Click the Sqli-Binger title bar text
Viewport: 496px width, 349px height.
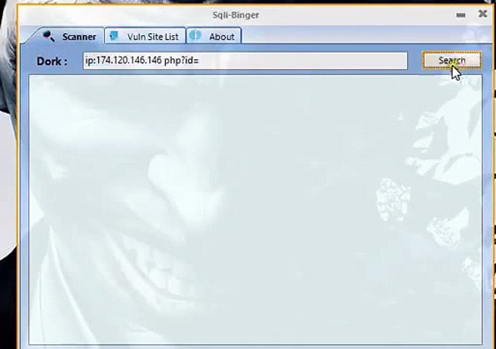pos(236,15)
